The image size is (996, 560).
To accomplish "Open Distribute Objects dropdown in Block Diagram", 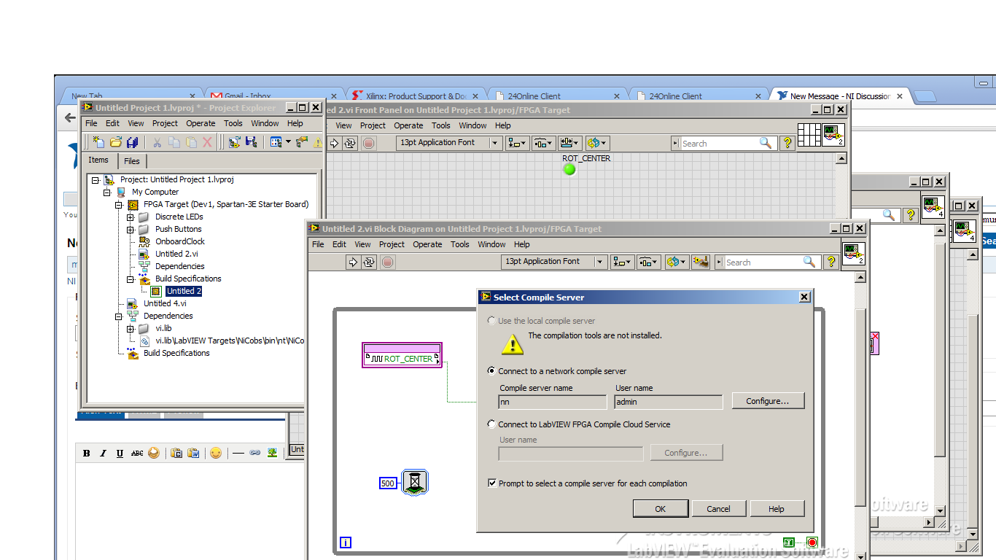I will click(x=649, y=262).
